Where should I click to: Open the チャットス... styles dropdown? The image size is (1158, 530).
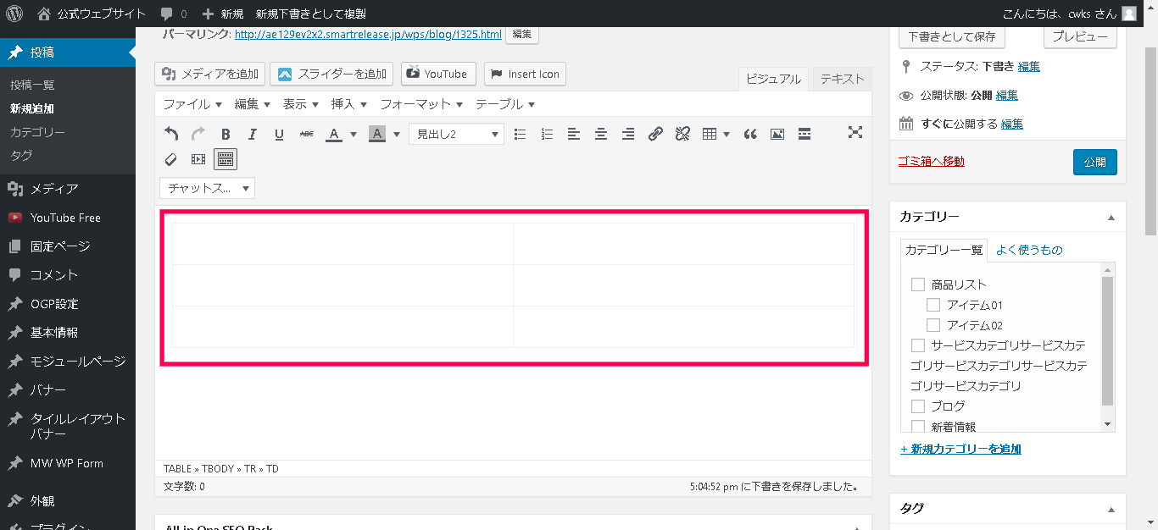(x=207, y=188)
